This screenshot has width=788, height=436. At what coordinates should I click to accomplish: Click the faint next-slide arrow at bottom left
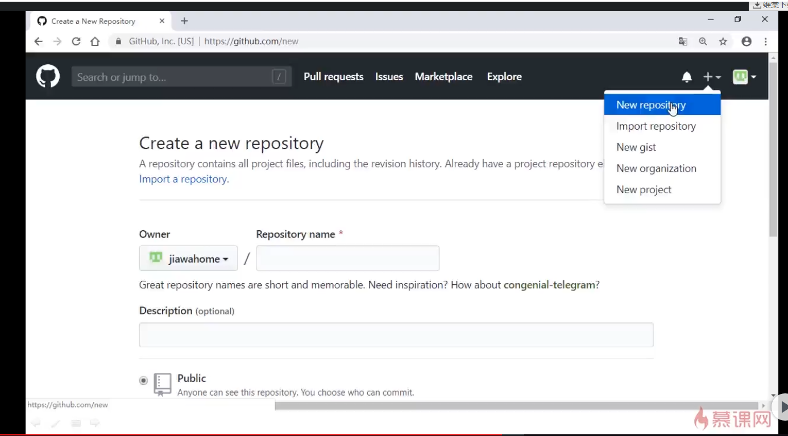point(94,422)
